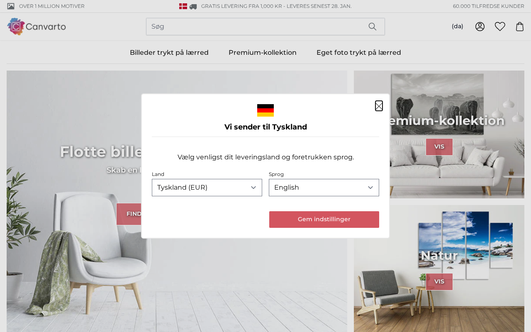The image size is (531, 332).
Task: Click the German flag in dialog
Action: point(265,110)
